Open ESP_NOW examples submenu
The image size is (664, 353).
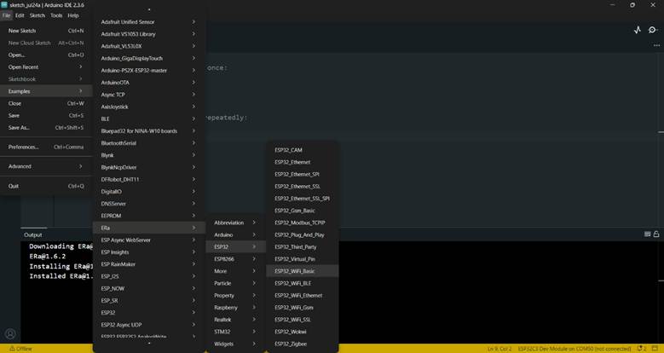149,288
